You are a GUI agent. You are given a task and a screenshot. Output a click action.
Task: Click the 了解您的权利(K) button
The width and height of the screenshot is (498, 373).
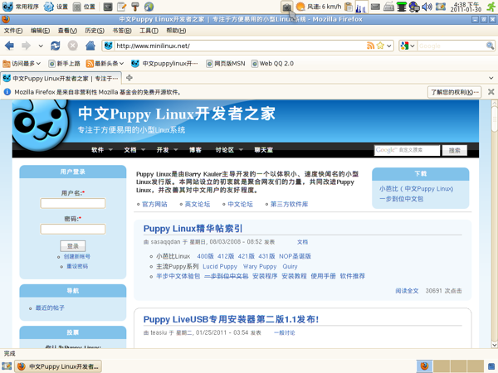tap(454, 92)
